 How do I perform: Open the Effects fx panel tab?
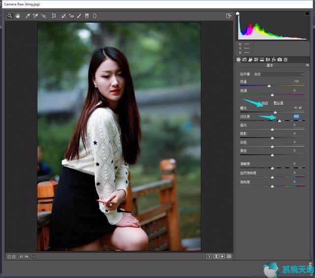point(274,60)
